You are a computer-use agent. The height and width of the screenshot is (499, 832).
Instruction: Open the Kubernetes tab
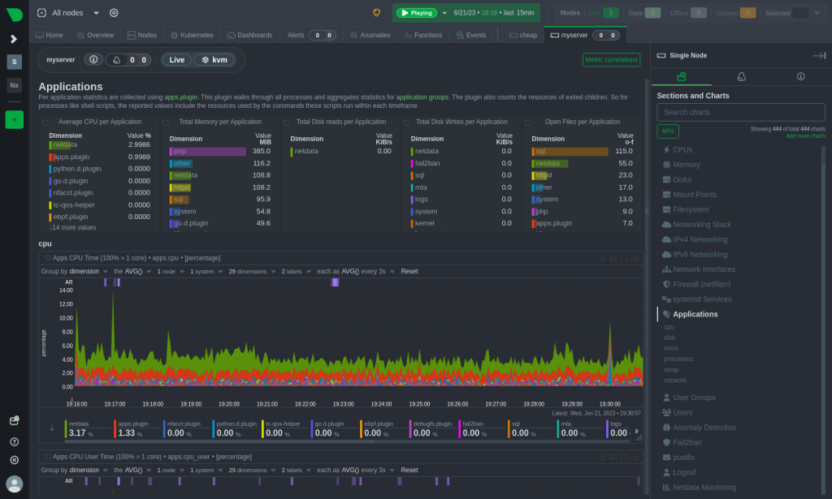click(x=192, y=35)
